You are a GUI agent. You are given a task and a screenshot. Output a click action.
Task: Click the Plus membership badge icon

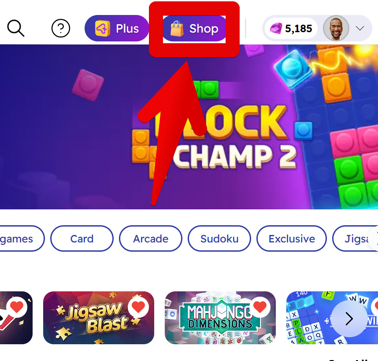[103, 29]
